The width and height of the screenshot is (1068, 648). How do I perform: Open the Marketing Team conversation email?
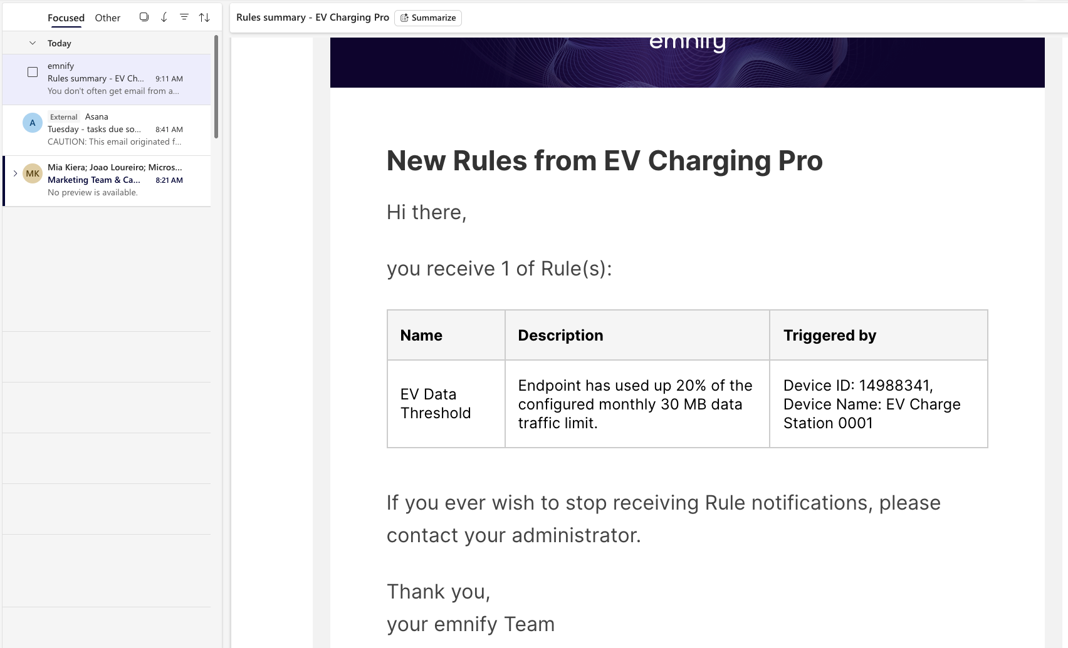pos(113,180)
